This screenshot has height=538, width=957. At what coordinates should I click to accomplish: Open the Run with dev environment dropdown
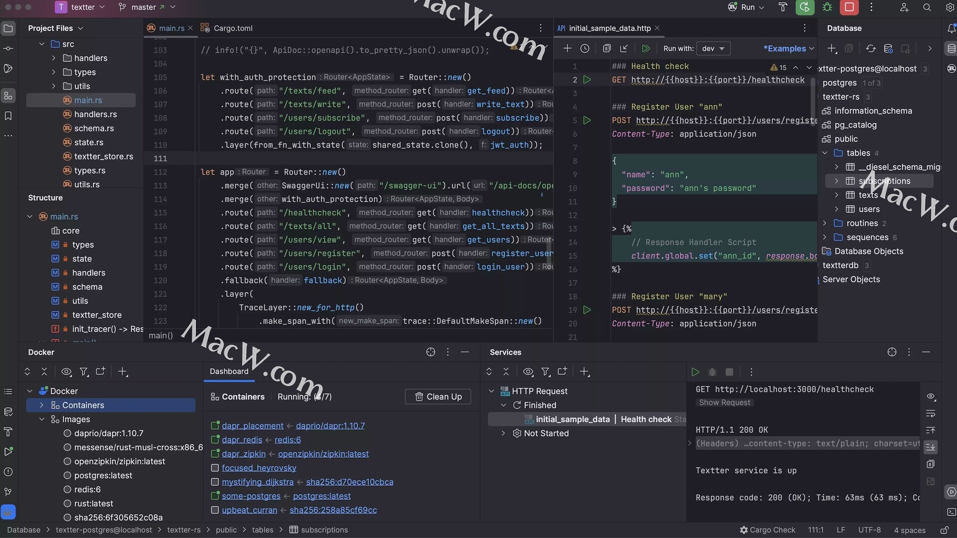[713, 48]
